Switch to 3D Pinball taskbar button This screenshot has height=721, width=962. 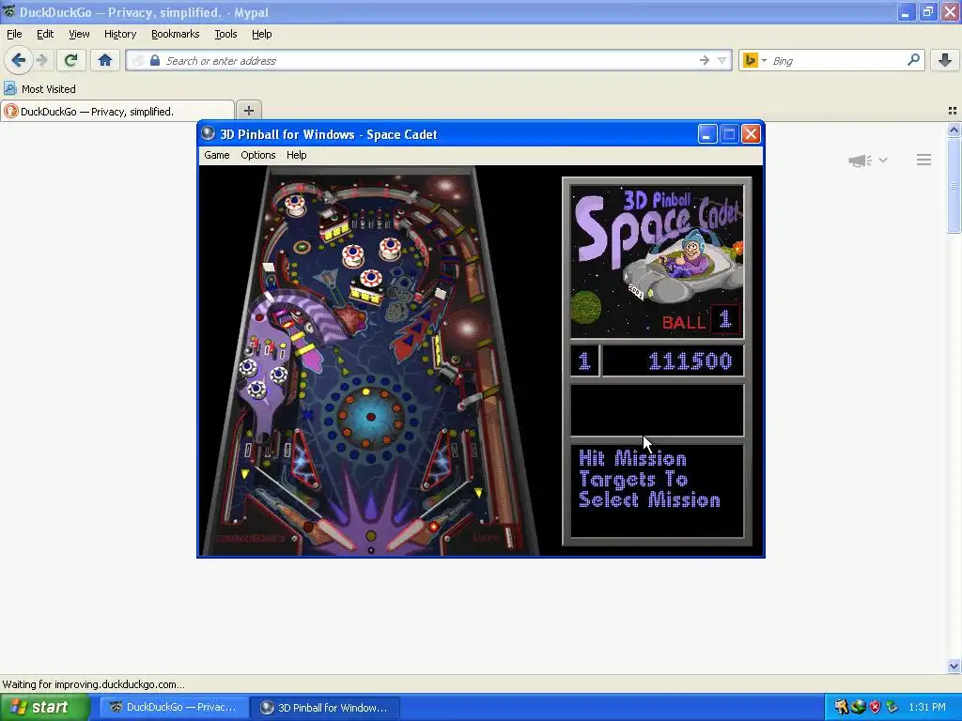coord(325,707)
